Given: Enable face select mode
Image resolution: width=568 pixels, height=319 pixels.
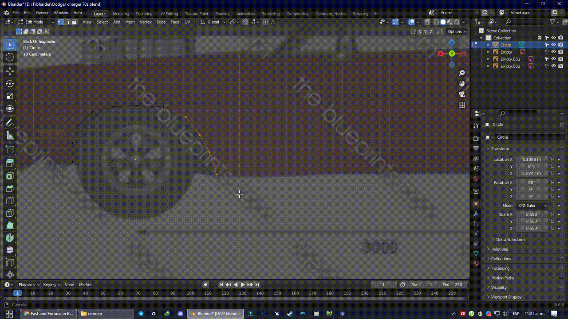Looking at the screenshot, I should (x=75, y=22).
